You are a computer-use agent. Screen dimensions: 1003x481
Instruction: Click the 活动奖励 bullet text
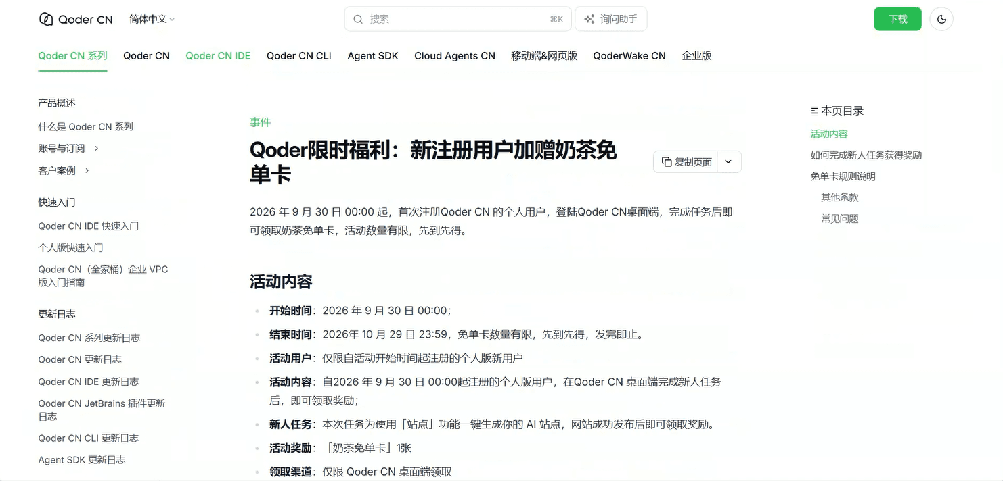(x=340, y=448)
